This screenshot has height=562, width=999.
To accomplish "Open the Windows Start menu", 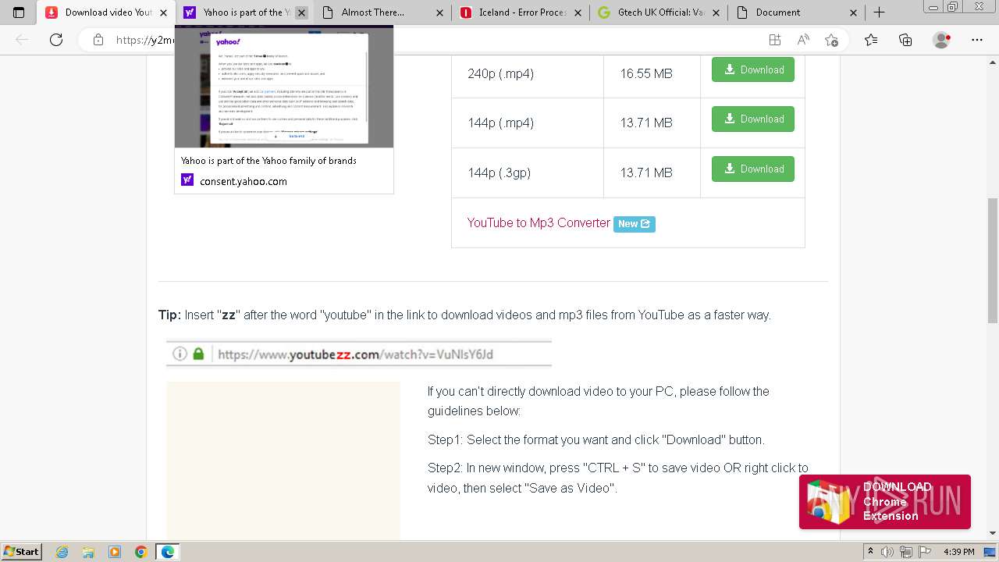I will tap(22, 551).
